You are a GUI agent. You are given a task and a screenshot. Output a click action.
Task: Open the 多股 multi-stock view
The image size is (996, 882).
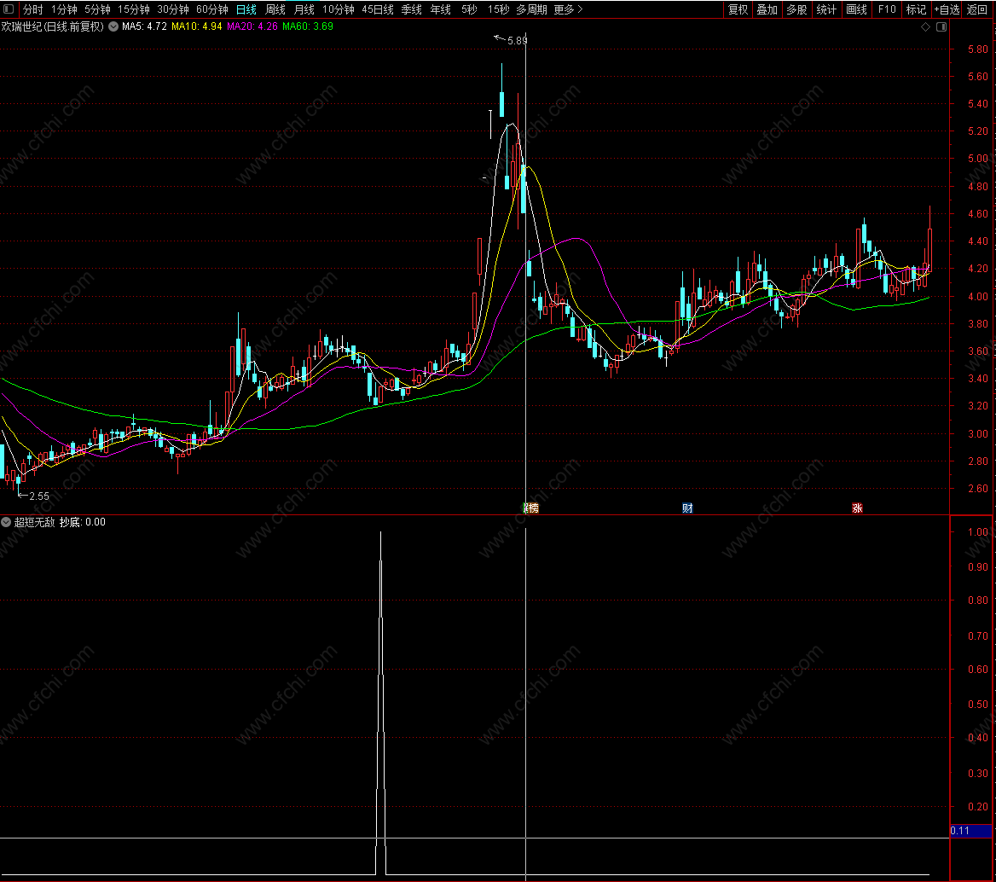point(796,9)
